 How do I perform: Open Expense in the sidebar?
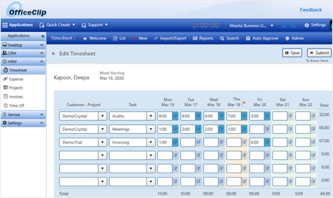click(x=13, y=79)
